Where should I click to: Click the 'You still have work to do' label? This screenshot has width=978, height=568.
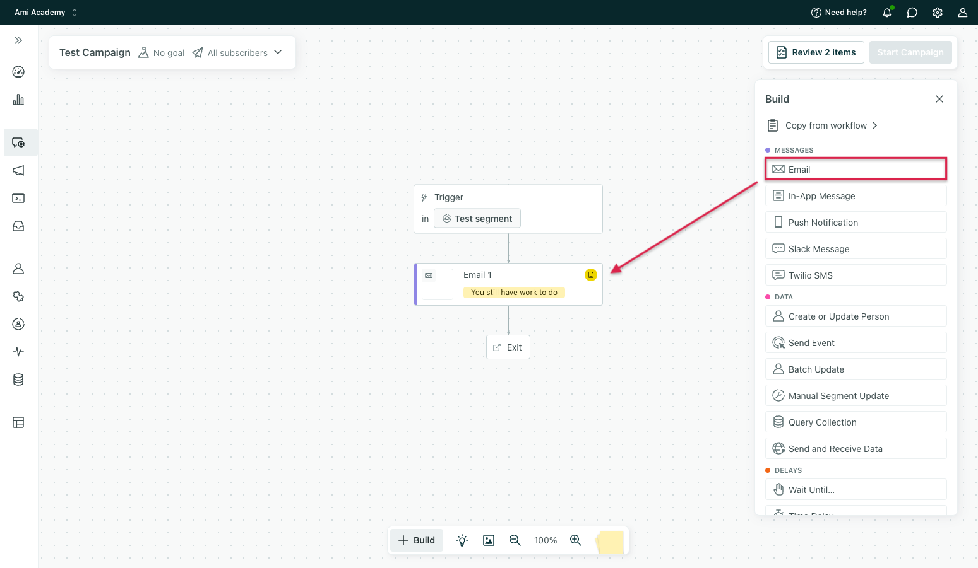pyautogui.click(x=514, y=293)
